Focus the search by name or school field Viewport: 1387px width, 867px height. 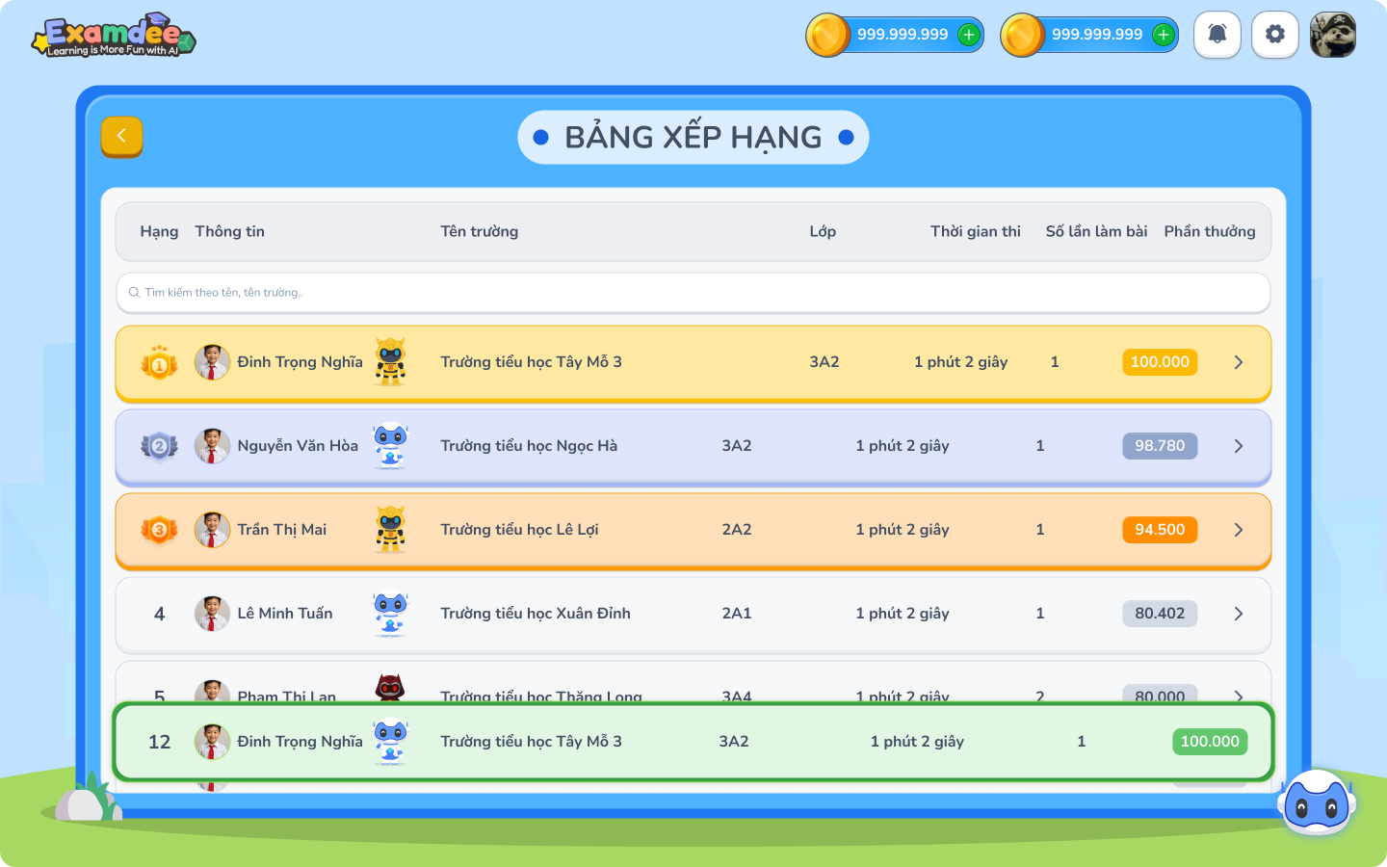693,293
